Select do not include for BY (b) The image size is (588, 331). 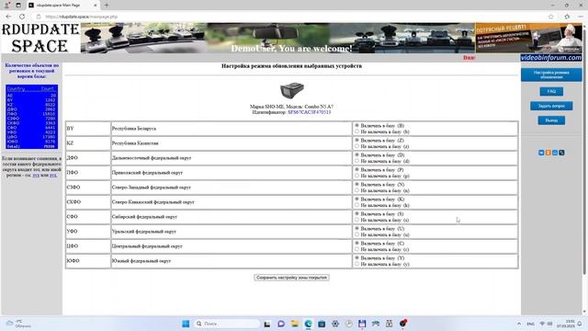point(356,131)
